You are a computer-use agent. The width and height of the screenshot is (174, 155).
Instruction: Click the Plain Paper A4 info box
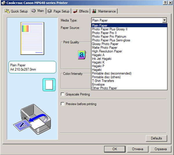point(32,67)
